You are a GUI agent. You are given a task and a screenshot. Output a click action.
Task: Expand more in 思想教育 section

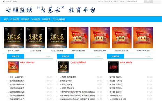click(98, 56)
